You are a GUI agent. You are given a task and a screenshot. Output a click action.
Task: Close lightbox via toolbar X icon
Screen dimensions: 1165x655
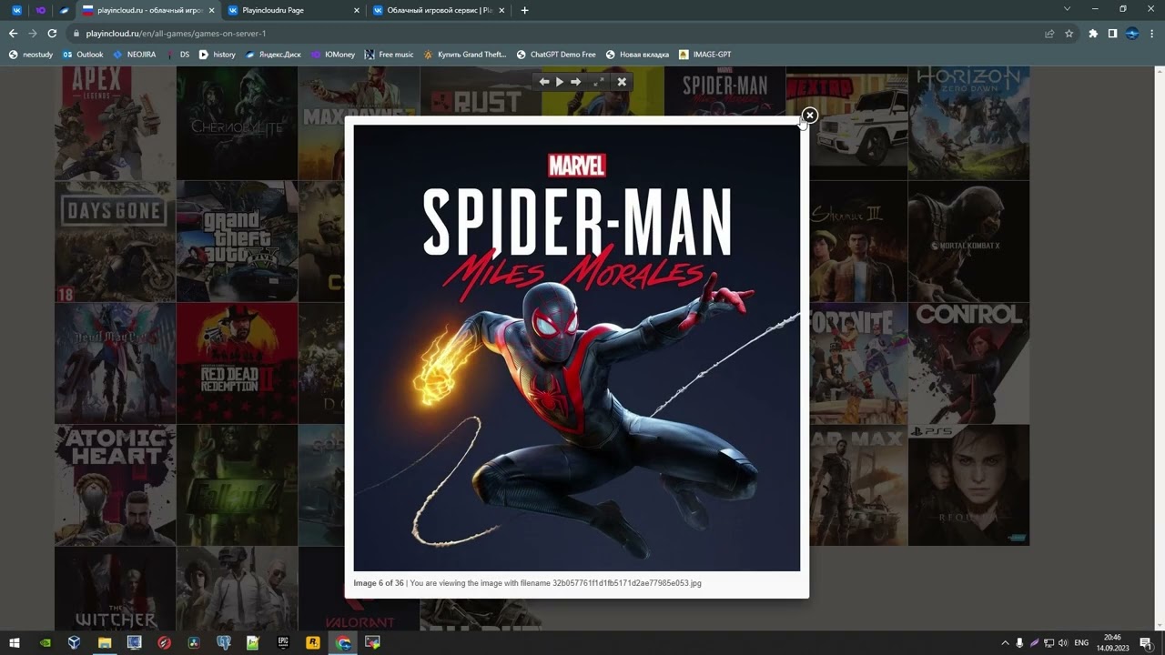tap(622, 82)
